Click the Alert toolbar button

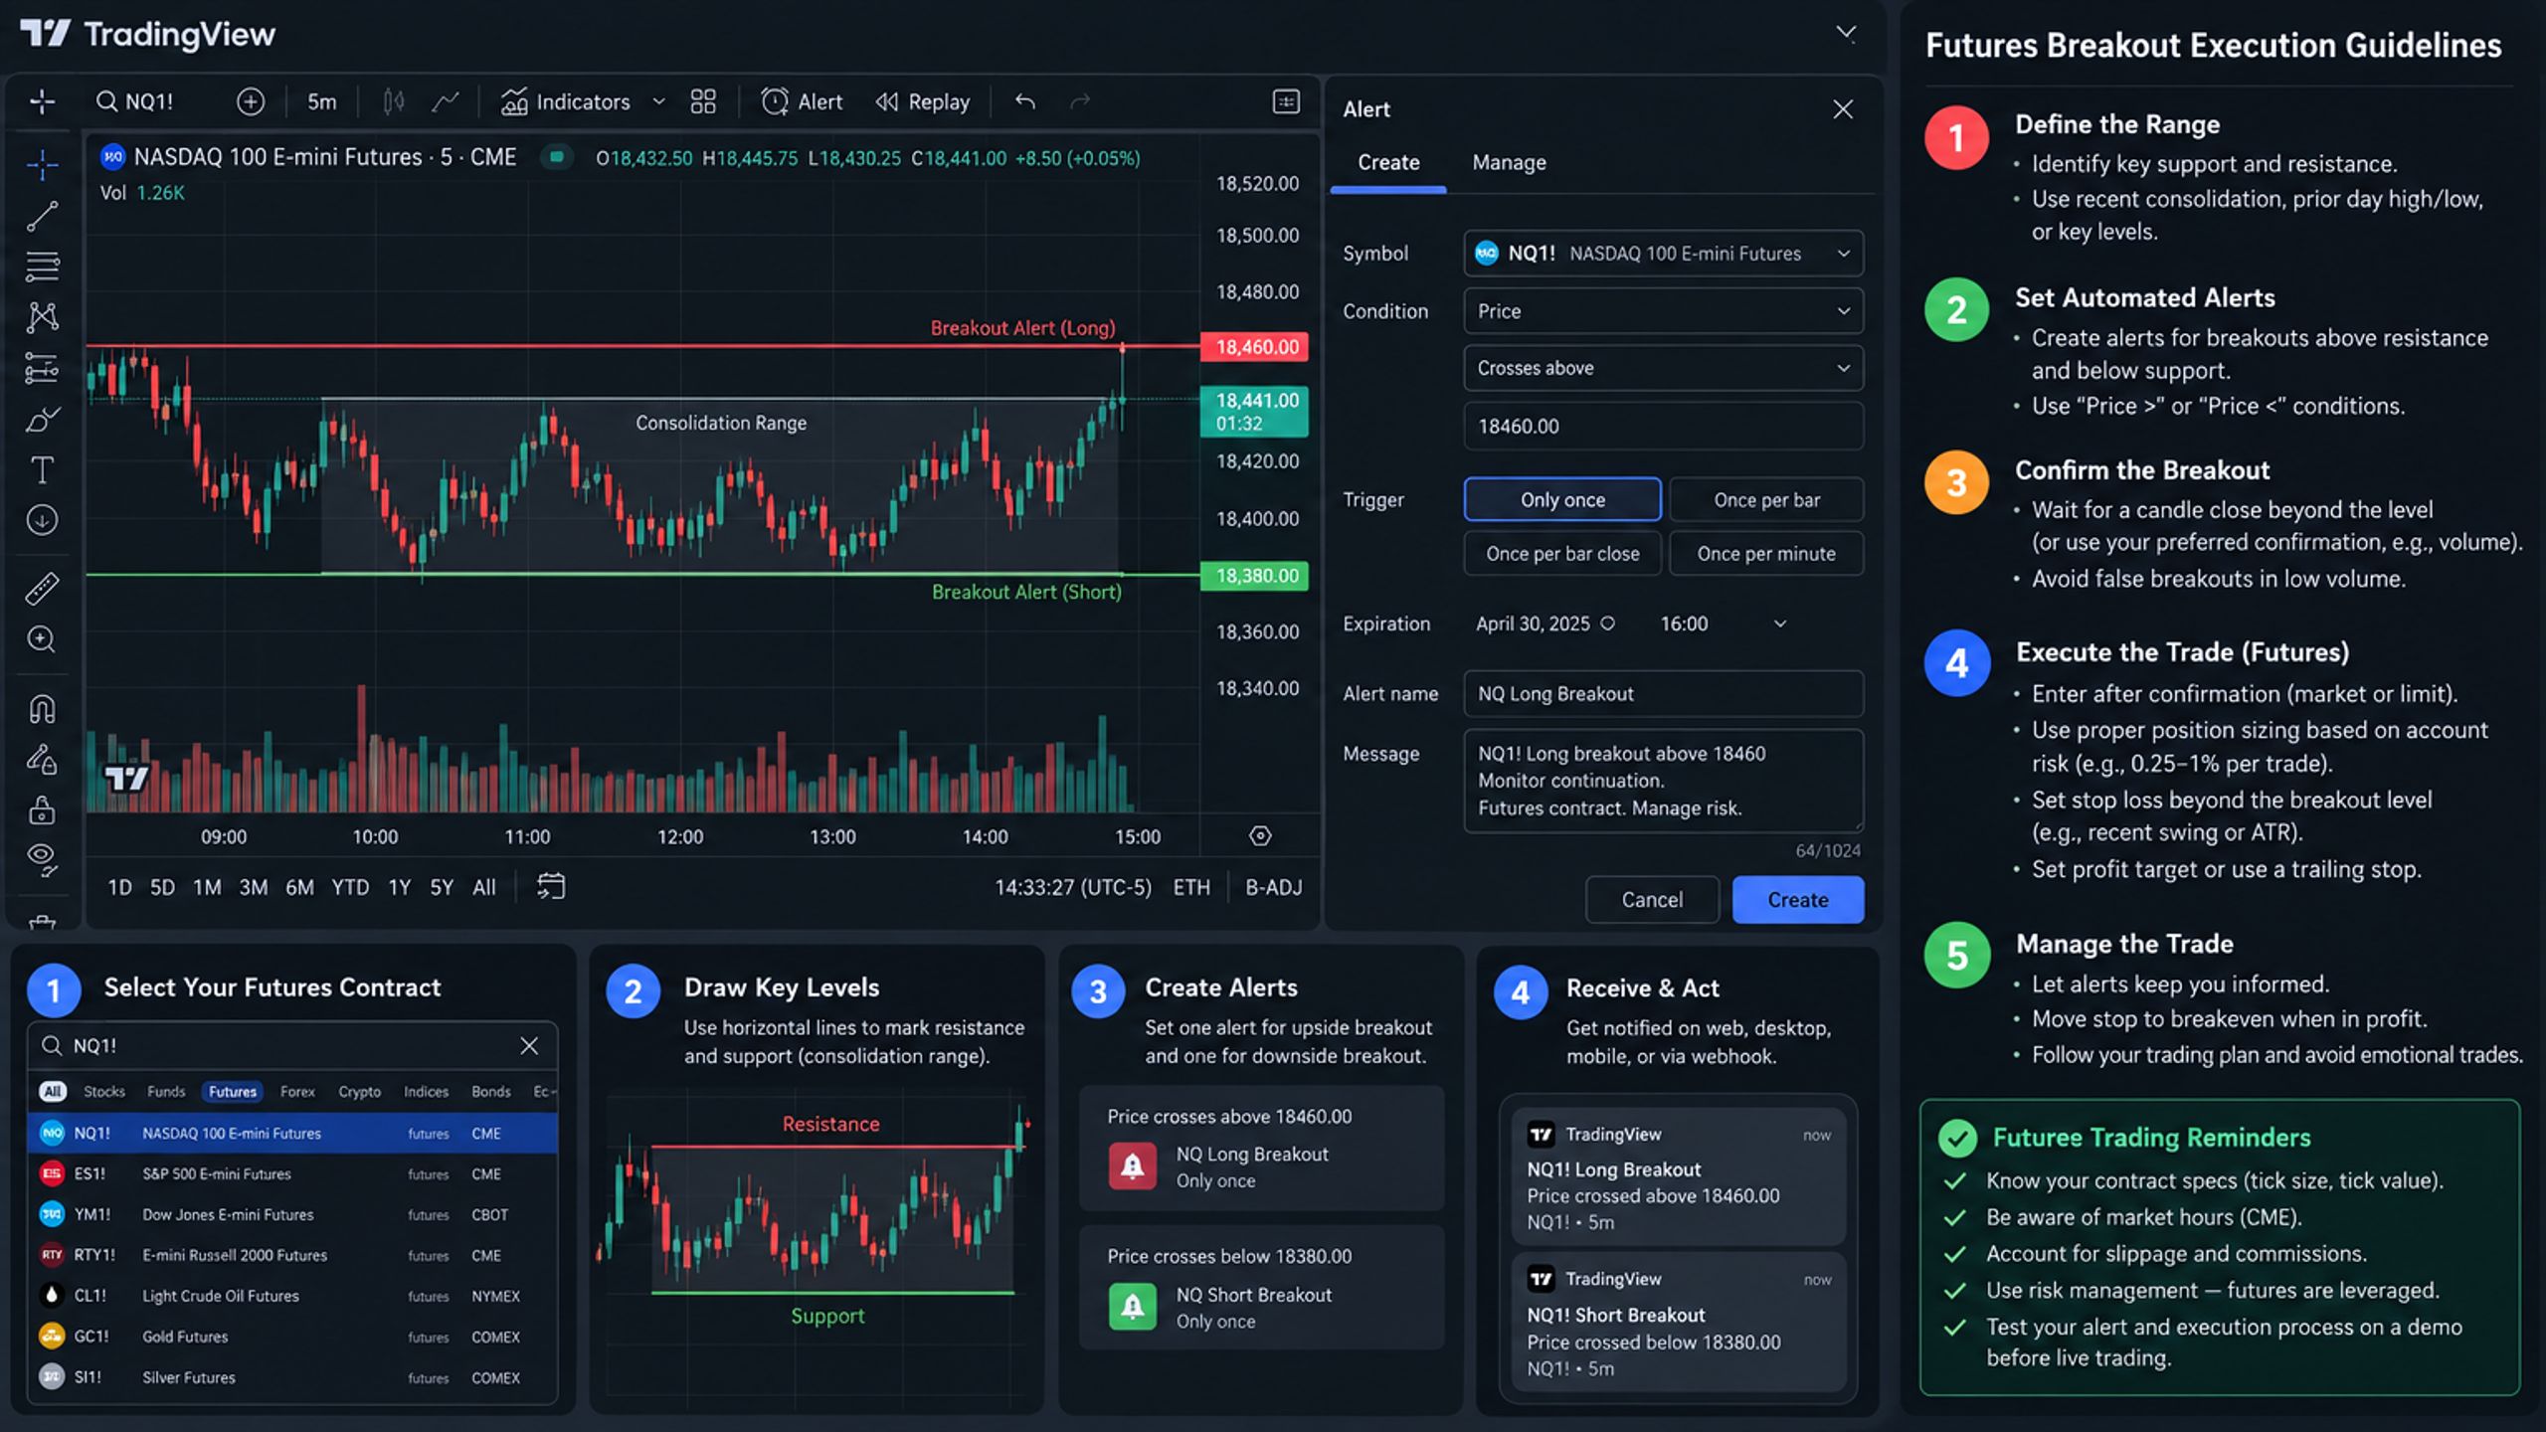point(802,101)
